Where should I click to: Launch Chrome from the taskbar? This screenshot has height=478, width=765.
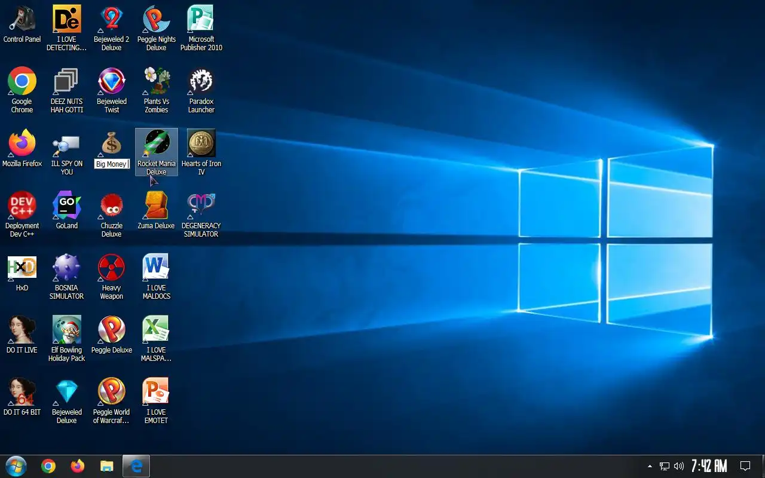click(x=48, y=466)
